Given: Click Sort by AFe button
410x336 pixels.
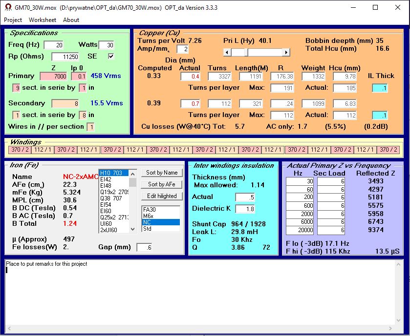Looking at the screenshot, I should [x=162, y=184].
